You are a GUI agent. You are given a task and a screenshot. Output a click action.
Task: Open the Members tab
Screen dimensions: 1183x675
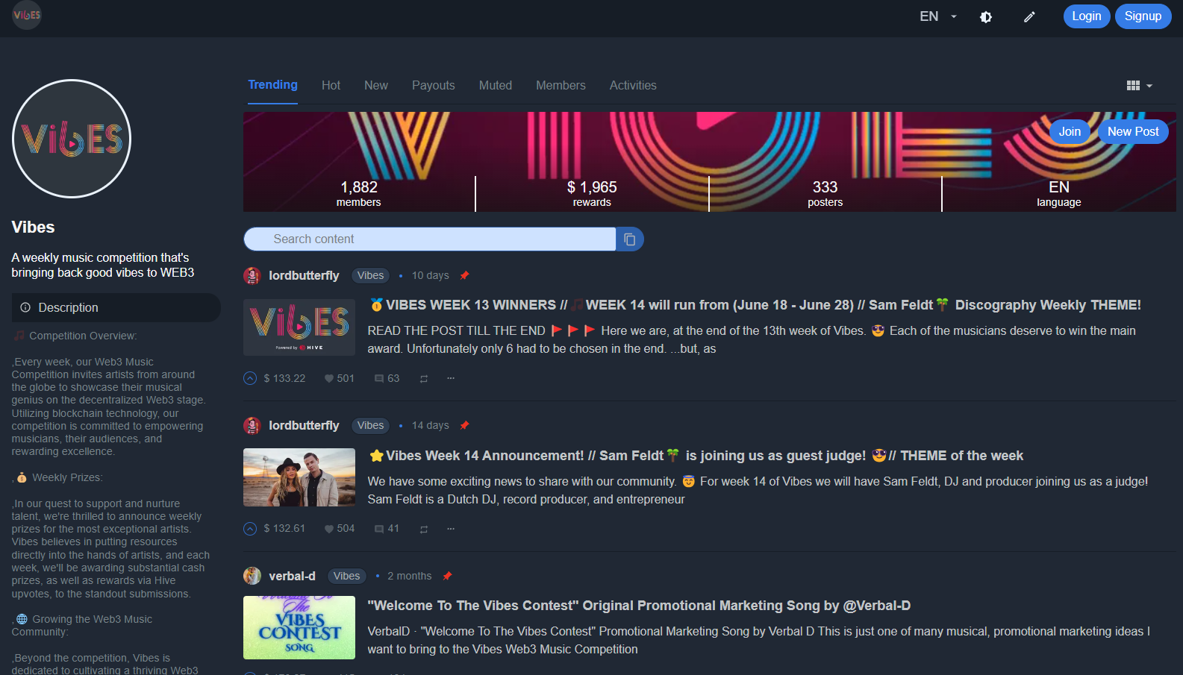pyautogui.click(x=561, y=86)
